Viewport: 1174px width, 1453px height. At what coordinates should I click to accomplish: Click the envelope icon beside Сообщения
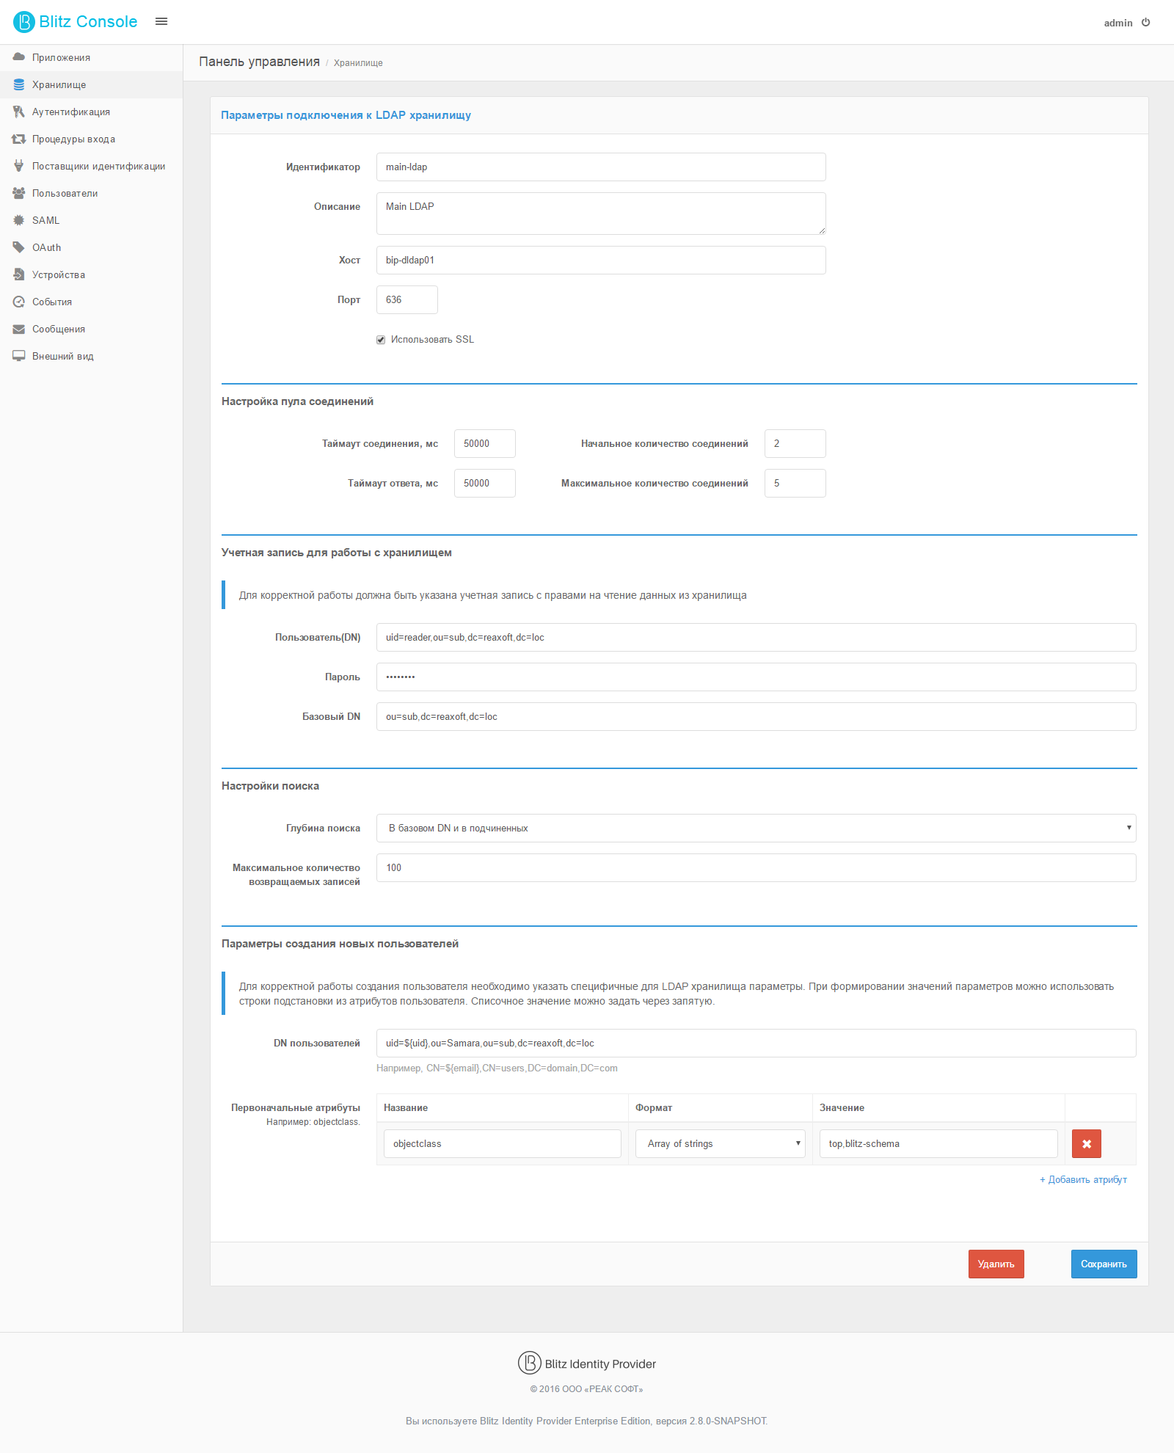[x=19, y=329]
